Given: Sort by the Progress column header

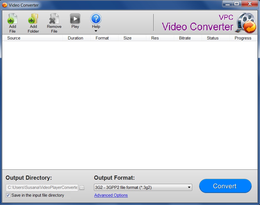Looking at the screenshot, I should tap(243, 38).
